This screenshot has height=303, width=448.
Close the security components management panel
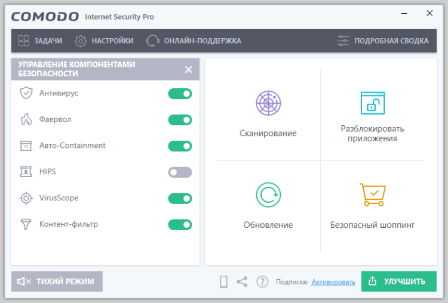[189, 70]
